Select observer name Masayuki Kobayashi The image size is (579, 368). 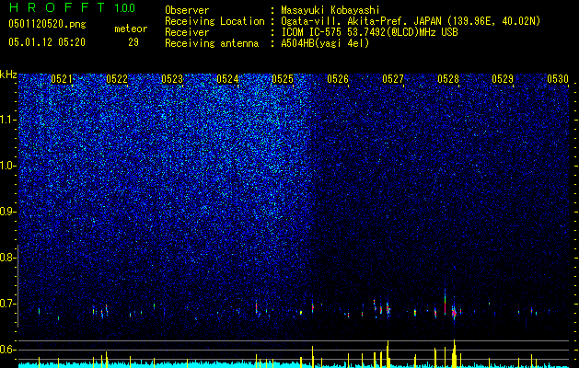330,10
